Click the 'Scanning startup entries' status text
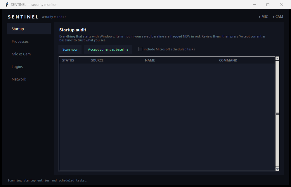The width and height of the screenshot is (291, 187). [x=47, y=180]
